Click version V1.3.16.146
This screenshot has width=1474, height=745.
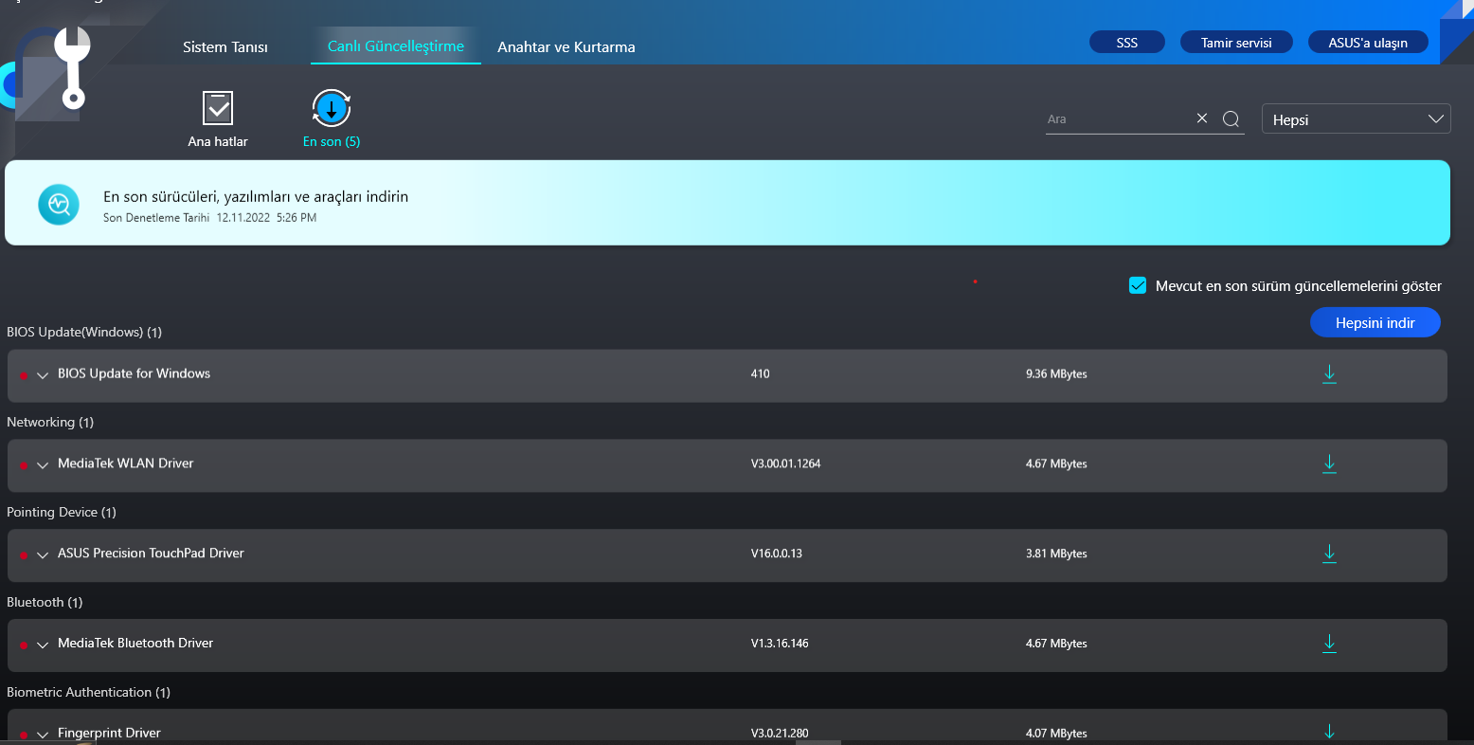(x=780, y=644)
